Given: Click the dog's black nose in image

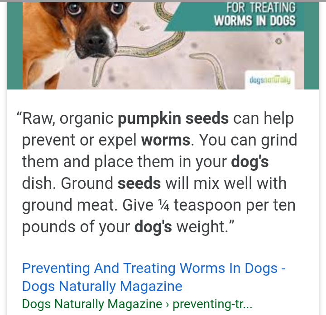Looking at the screenshot, I should click(x=96, y=41).
